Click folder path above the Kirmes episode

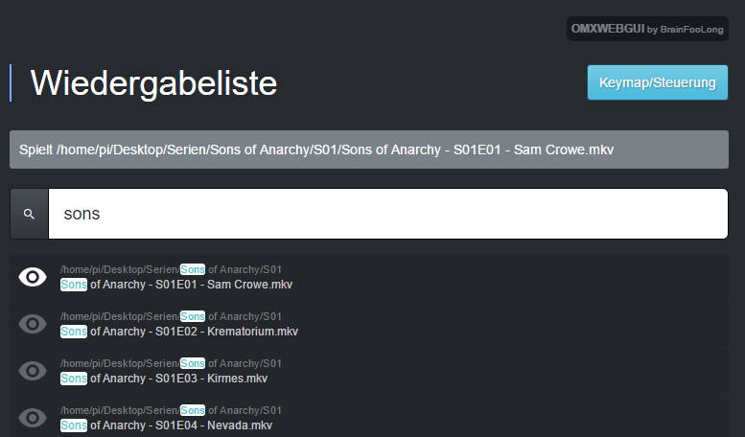(x=171, y=363)
